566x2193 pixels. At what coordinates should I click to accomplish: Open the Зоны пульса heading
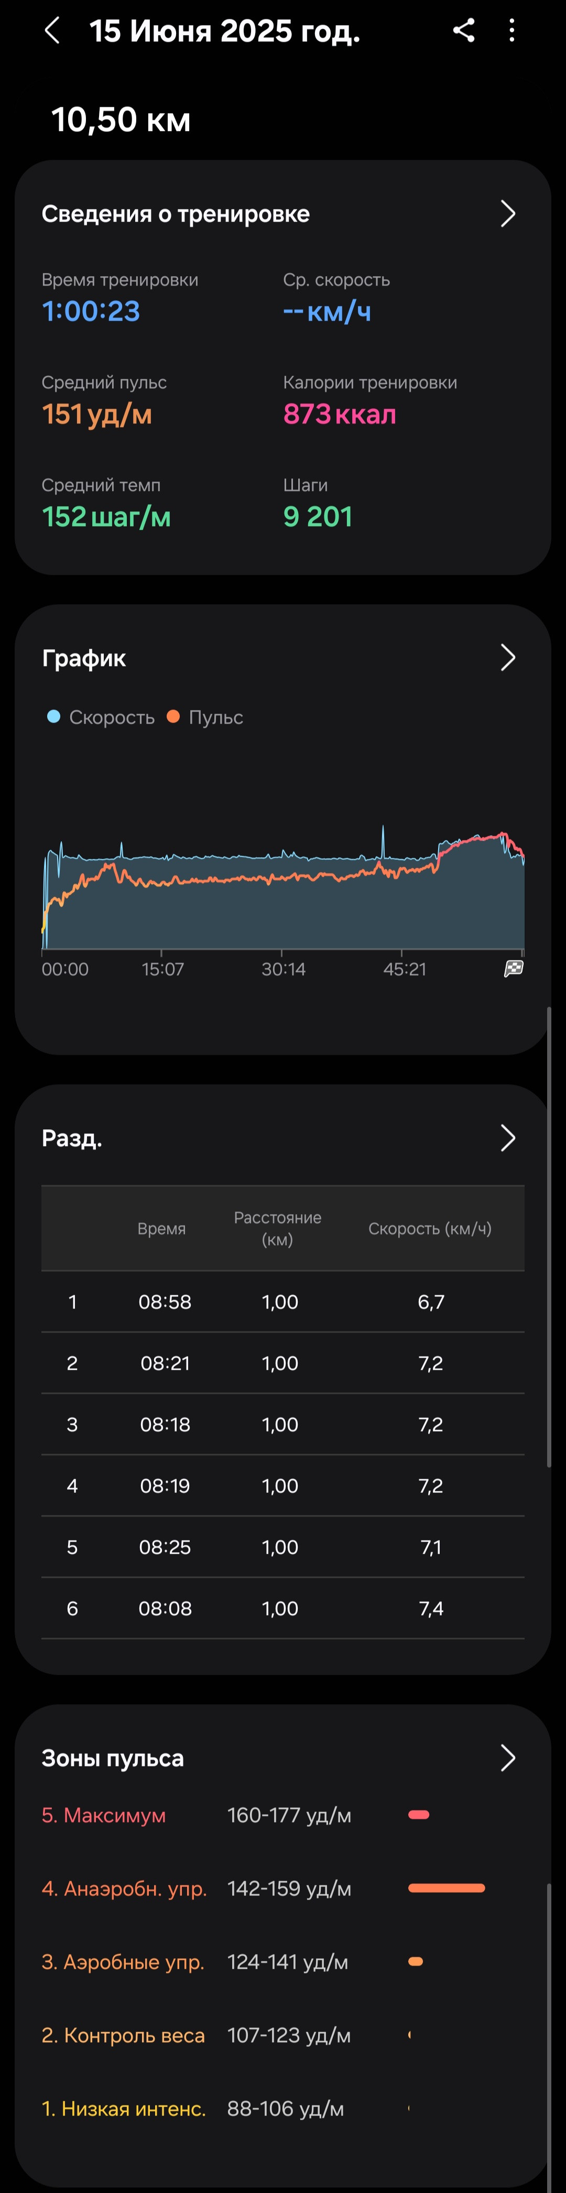click(x=112, y=1758)
